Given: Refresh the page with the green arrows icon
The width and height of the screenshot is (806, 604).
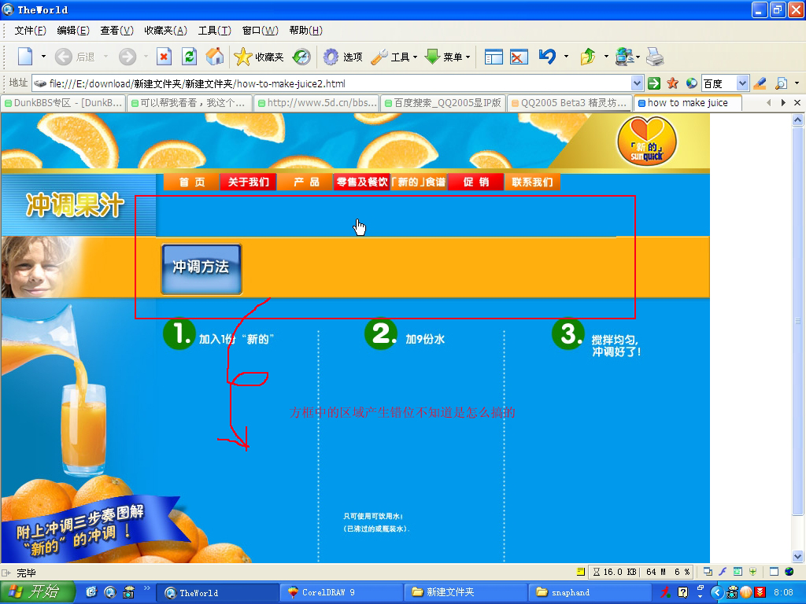Looking at the screenshot, I should (190, 57).
